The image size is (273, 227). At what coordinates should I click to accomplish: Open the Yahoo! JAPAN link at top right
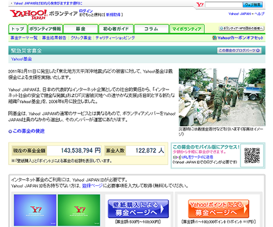point(239,14)
